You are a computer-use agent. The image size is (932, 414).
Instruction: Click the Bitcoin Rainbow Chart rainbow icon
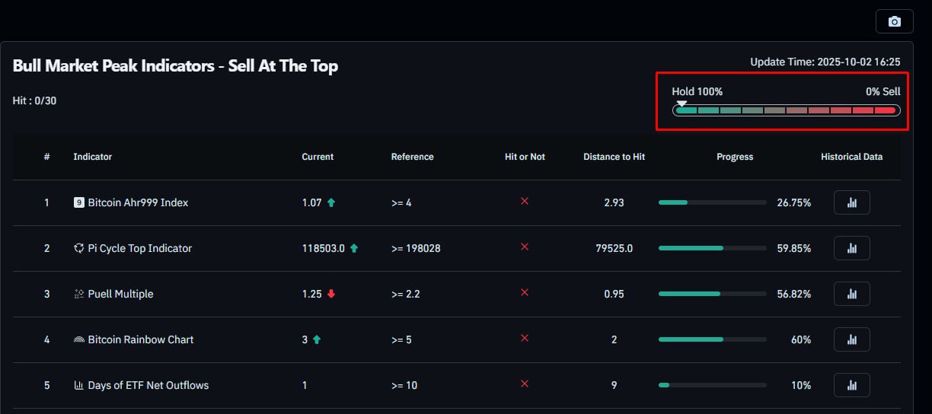pyautogui.click(x=78, y=340)
